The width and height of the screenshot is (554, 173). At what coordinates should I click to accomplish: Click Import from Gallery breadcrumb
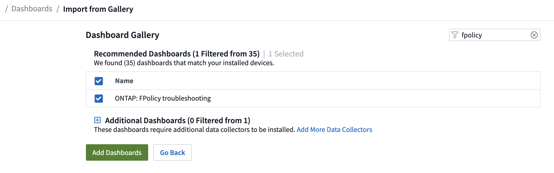pos(98,9)
